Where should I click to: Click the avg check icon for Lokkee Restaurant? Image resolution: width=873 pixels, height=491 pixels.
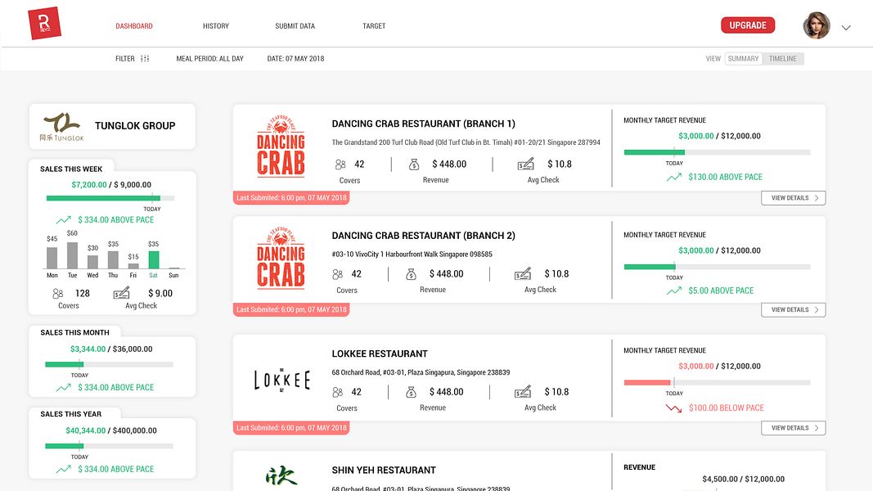coord(522,391)
